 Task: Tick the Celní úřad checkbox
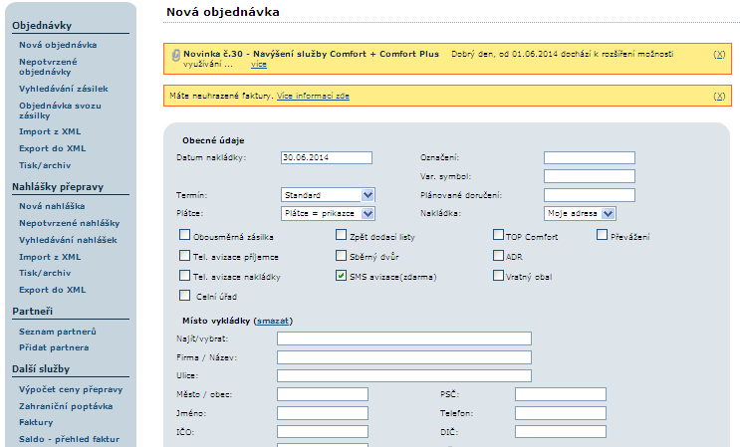tap(184, 295)
